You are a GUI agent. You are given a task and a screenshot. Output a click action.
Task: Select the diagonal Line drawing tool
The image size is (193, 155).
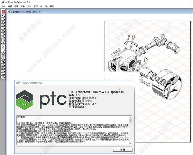click(3, 19)
